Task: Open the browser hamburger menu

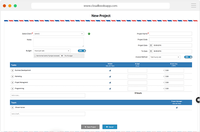Action: click(x=193, y=5)
